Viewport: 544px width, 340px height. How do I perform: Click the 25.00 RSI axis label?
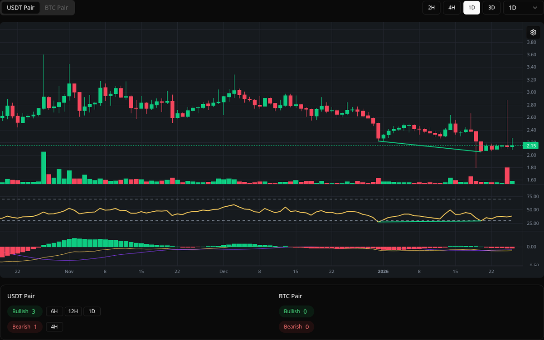(x=533, y=223)
